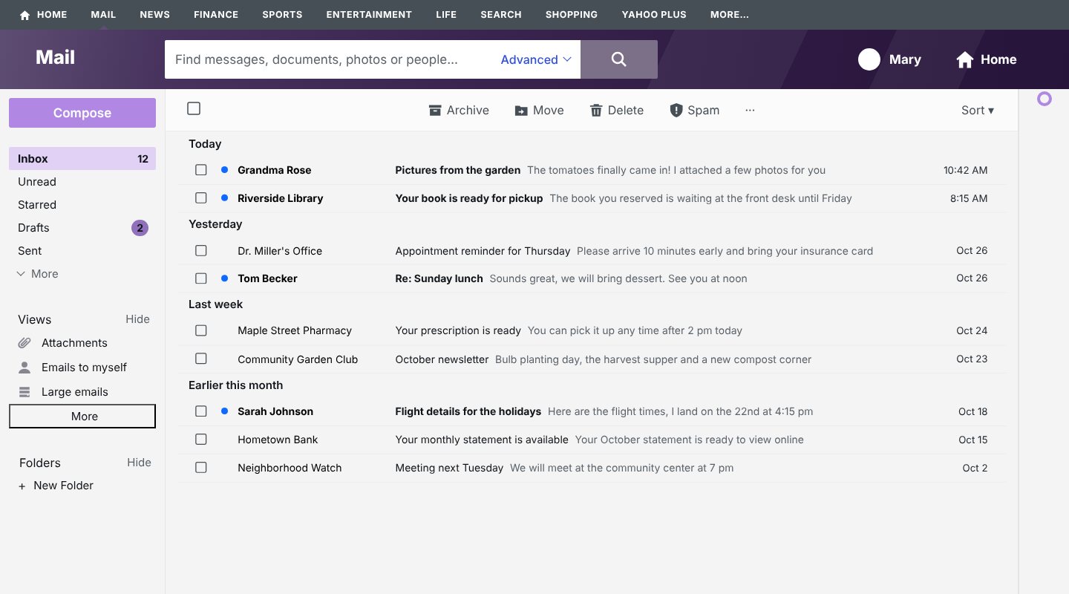The image size is (1069, 594).
Task: Expand More under Sent in sidebar
Action: pos(37,274)
